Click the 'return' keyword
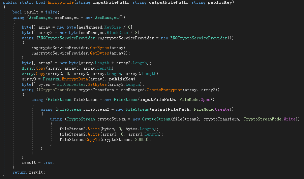This screenshot has width=304, height=179. point(20,172)
